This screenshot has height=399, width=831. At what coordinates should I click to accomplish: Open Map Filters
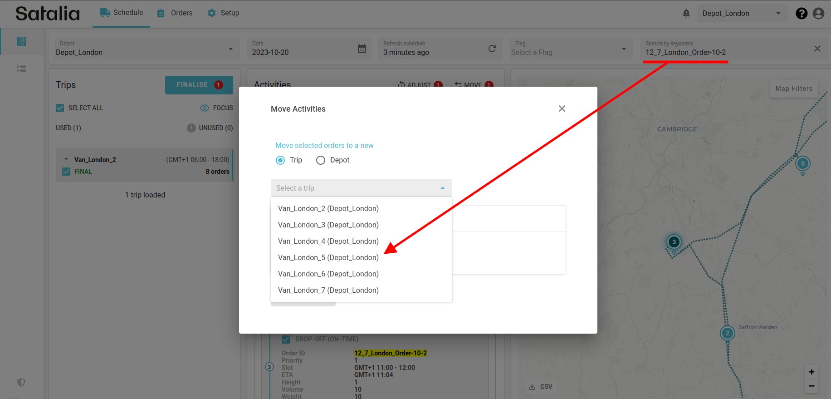pyautogui.click(x=794, y=89)
